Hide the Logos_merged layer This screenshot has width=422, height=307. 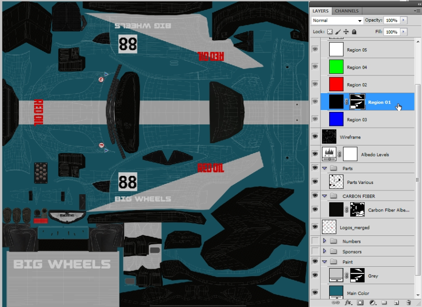tap(315, 227)
